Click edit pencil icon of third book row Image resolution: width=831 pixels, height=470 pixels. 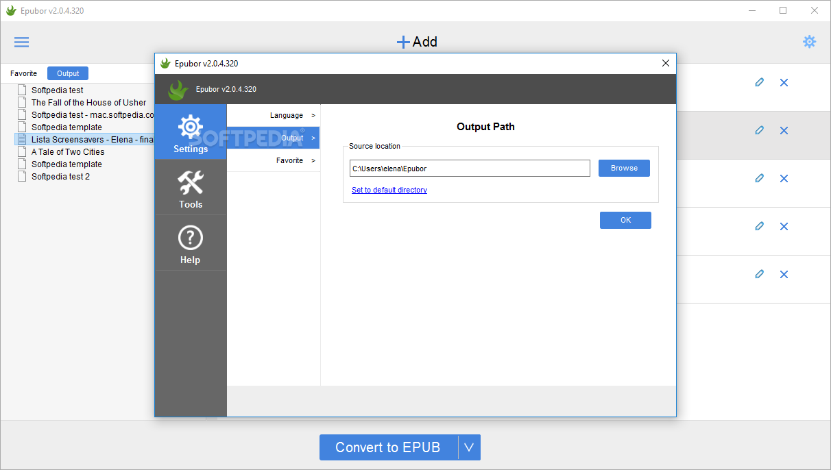pos(759,178)
